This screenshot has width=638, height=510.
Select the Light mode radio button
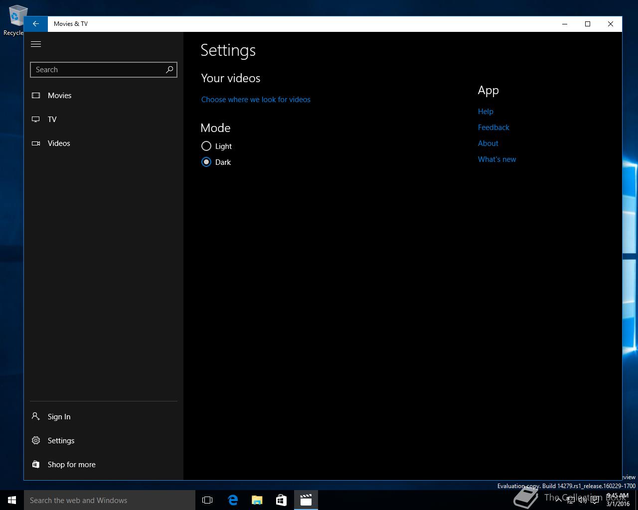(206, 146)
